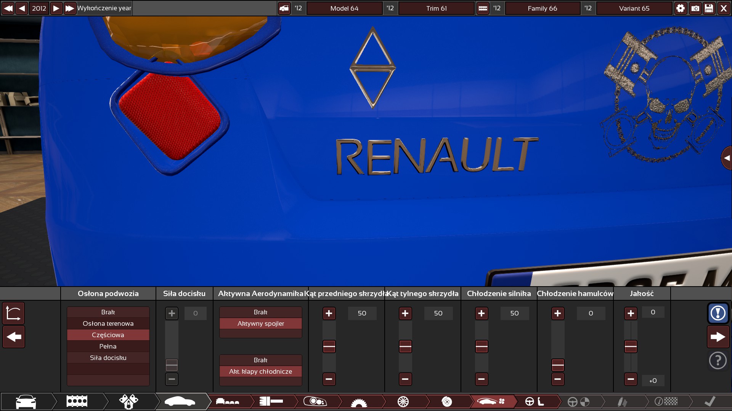The height and width of the screenshot is (411, 732).
Task: Click the camera screenshot icon
Action: coord(695,8)
